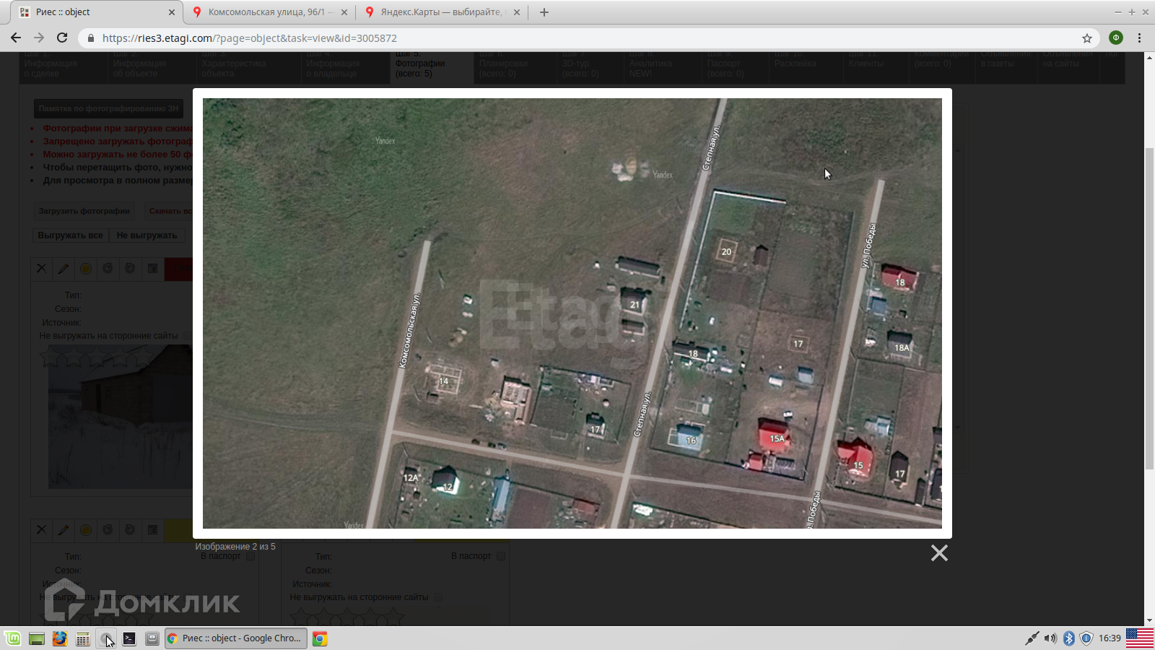Tick Не выгружать на сторонние сайты in lower-middle card
Viewport: 1155px width, 650px height.
(438, 597)
